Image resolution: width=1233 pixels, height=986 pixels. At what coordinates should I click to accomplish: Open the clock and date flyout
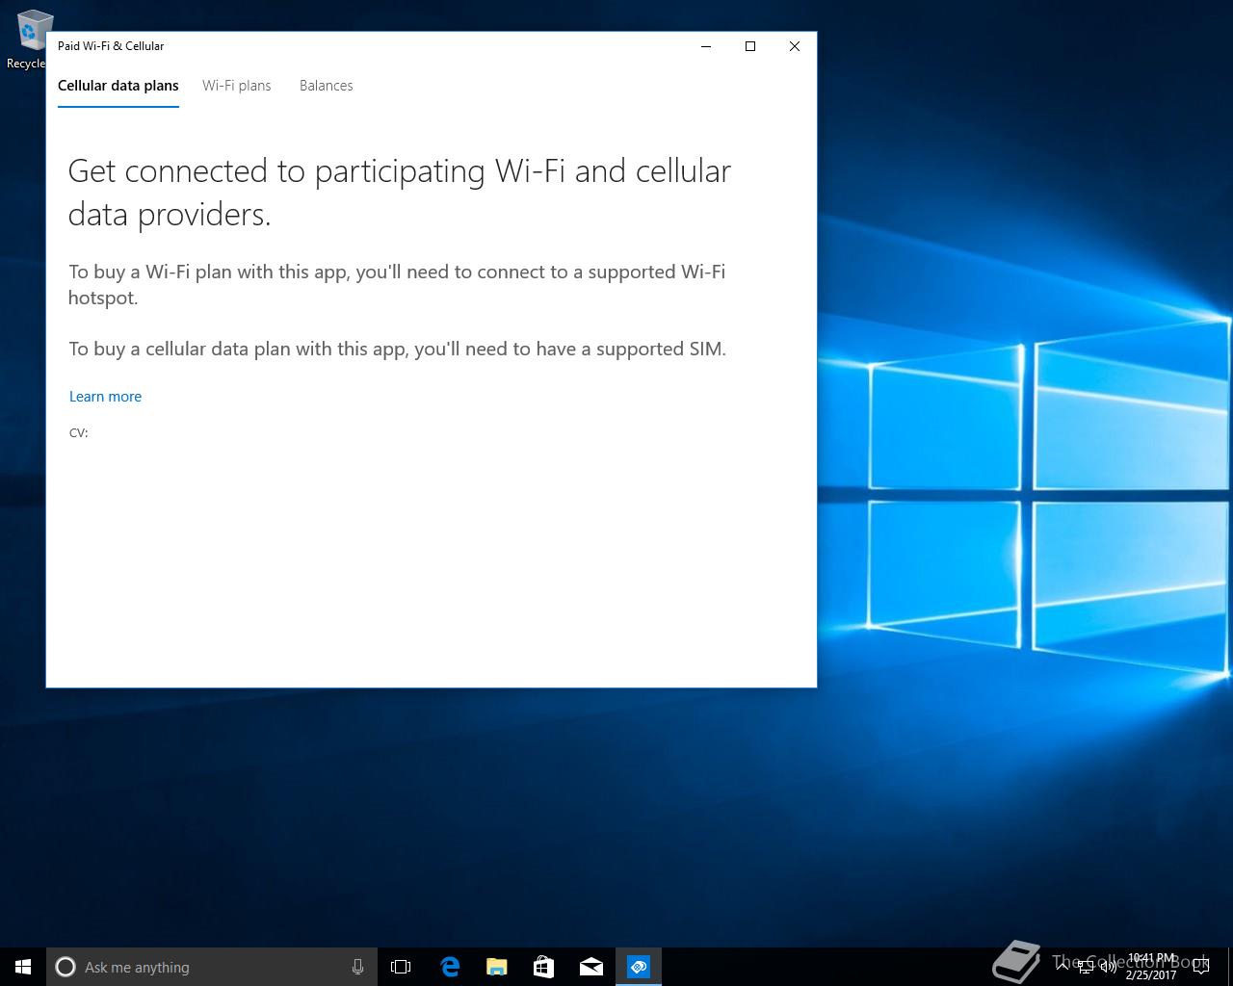point(1151,967)
